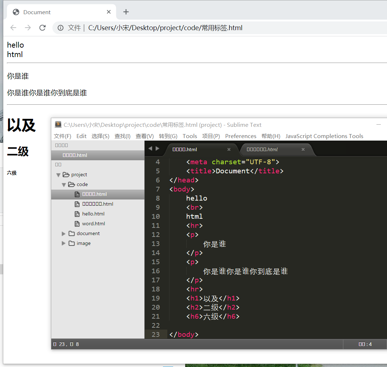
Task: Click the reload icon in the browser toolbar
Action: [42, 28]
